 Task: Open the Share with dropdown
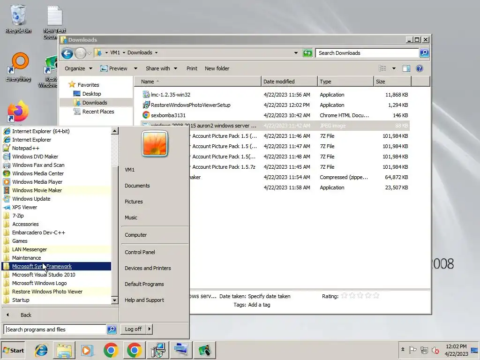coord(161,68)
